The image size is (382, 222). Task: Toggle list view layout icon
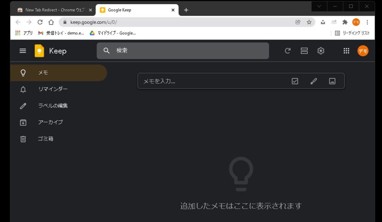tap(304, 51)
